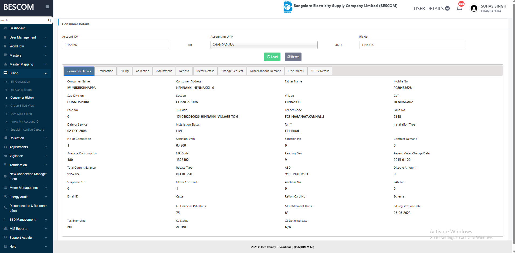Click the search magnifier icon
The height and width of the screenshot is (253, 515).
click(x=49, y=20)
